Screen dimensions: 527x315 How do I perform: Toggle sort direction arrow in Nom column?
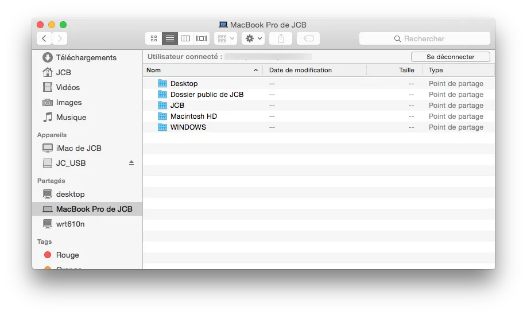[255, 70]
